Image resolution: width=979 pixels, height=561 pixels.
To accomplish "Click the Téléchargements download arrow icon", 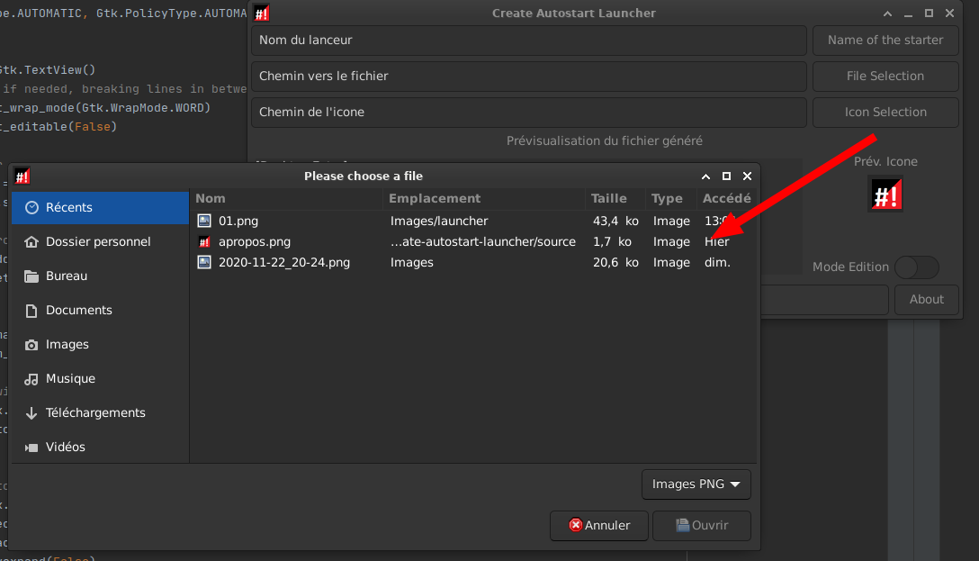I will 32,413.
